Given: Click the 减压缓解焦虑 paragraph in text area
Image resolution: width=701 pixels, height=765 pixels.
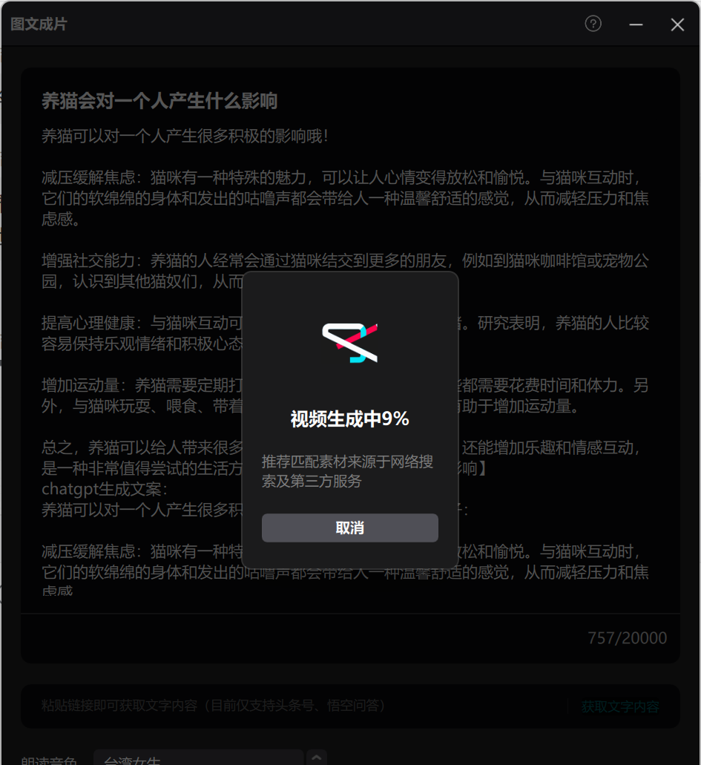Looking at the screenshot, I should (345, 198).
